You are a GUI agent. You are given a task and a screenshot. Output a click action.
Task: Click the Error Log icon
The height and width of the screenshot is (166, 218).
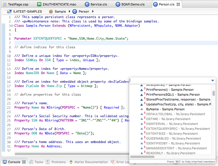113,162
